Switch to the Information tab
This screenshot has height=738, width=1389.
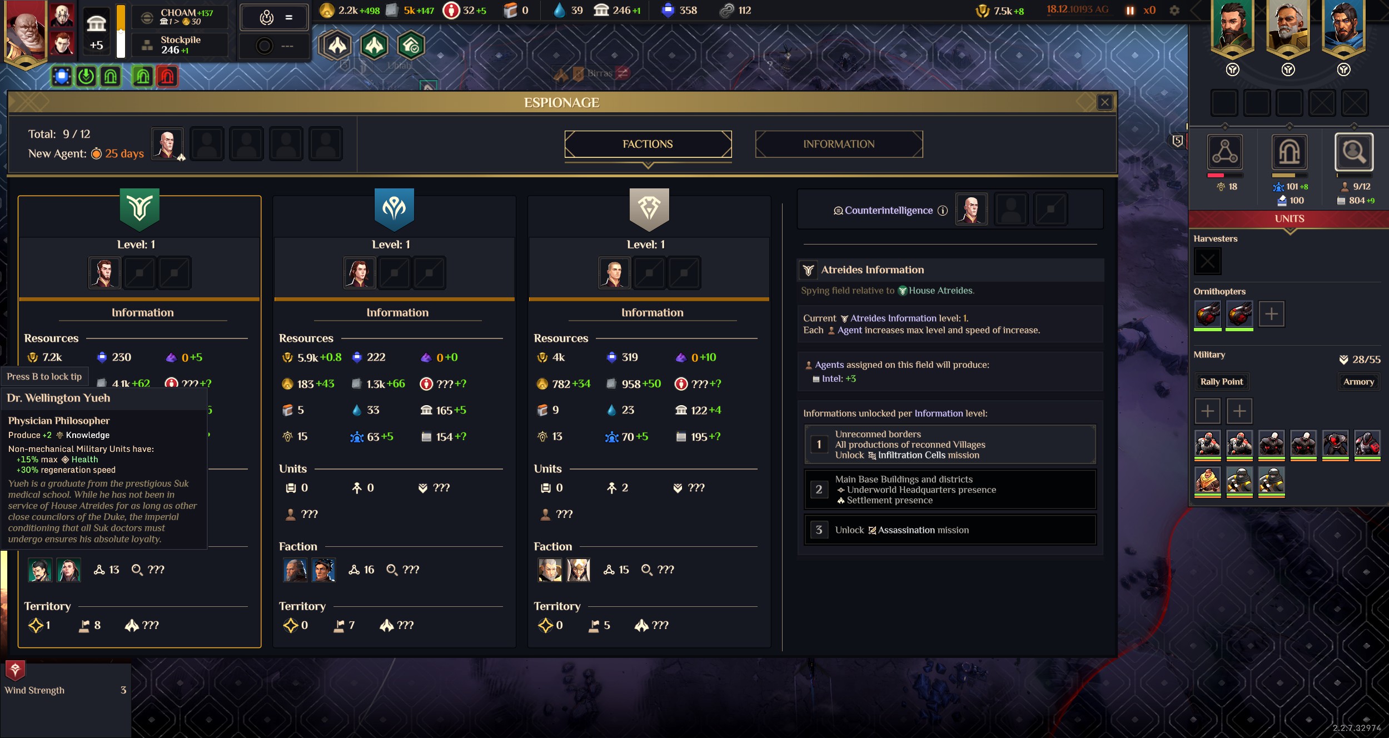click(x=839, y=144)
